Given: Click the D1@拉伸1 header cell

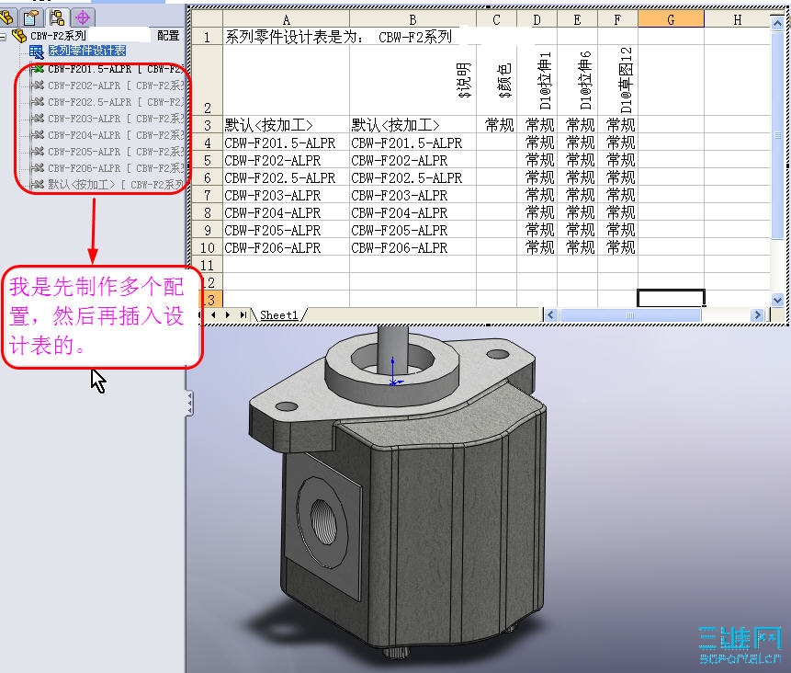Looking at the screenshot, I should click(537, 81).
